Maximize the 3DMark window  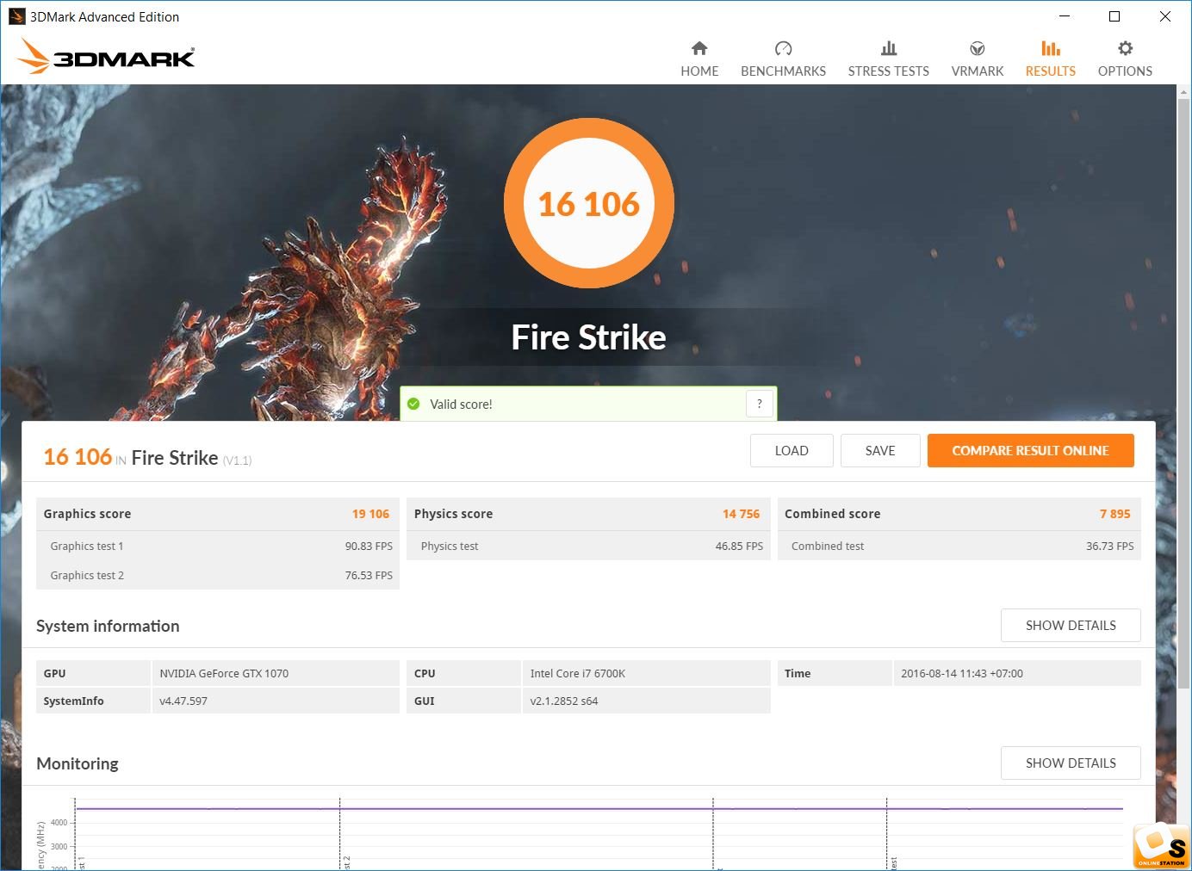click(x=1114, y=16)
